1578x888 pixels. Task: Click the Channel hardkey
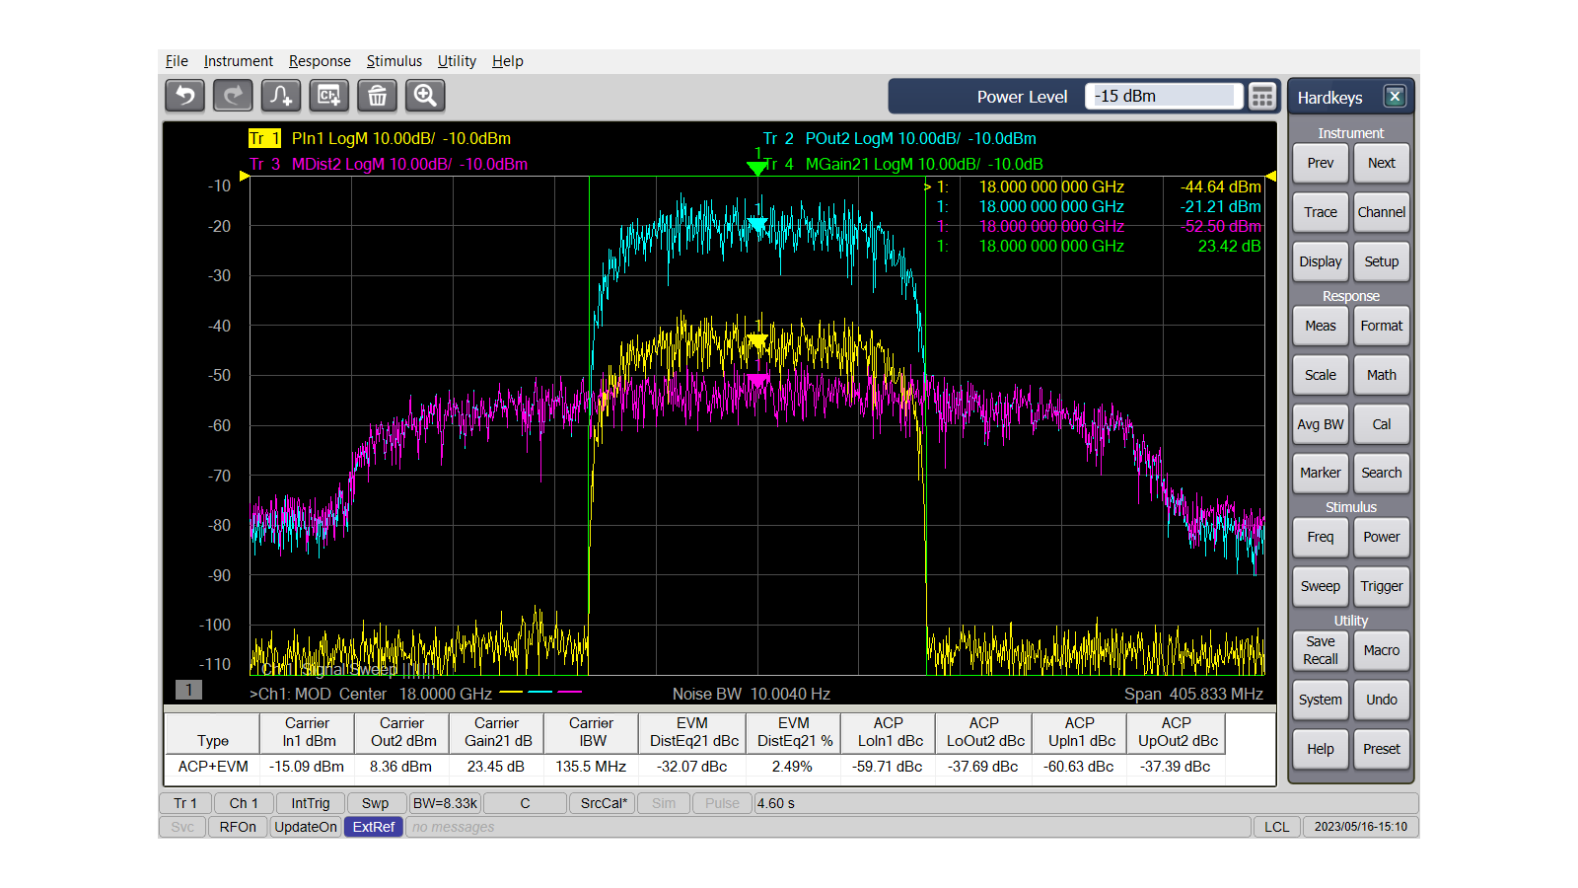1382,212
